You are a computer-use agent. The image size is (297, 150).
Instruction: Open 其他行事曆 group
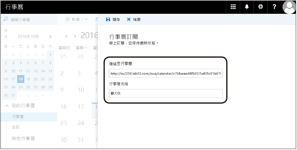tap(23, 138)
